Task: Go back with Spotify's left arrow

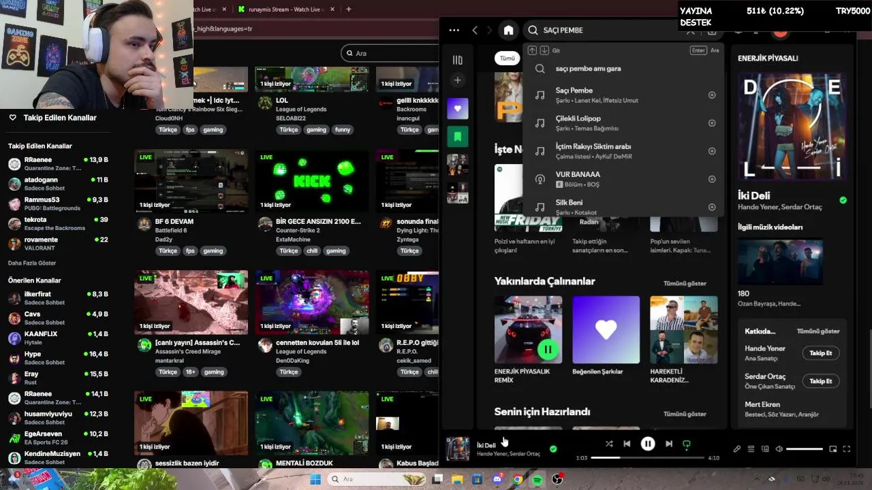Action: tap(475, 30)
